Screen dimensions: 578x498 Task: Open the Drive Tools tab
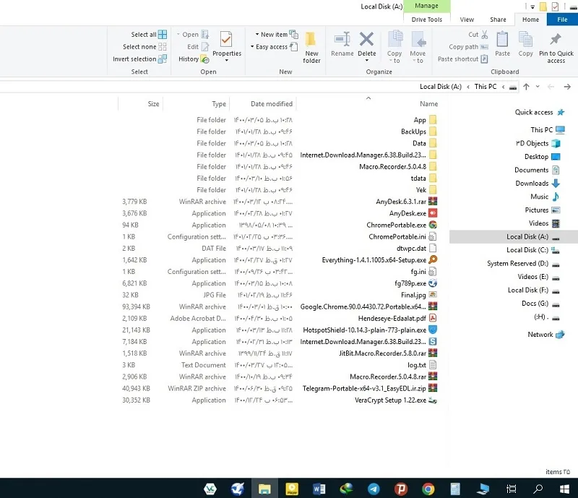426,20
